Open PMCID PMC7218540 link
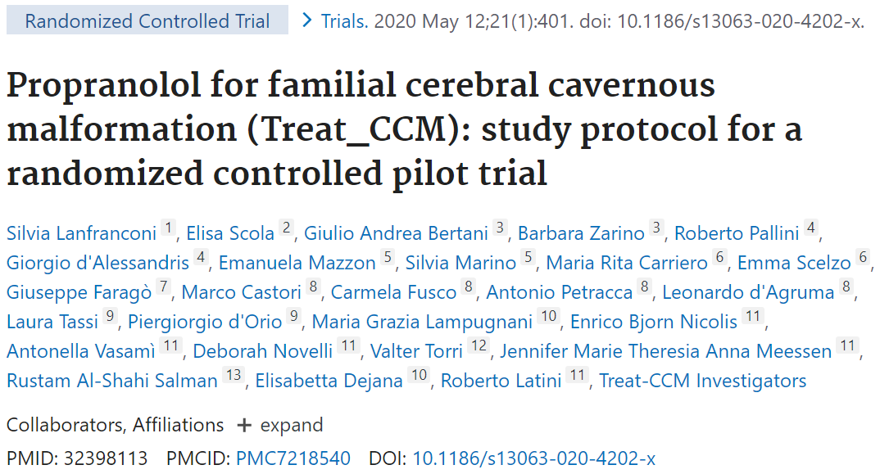 coord(293,458)
